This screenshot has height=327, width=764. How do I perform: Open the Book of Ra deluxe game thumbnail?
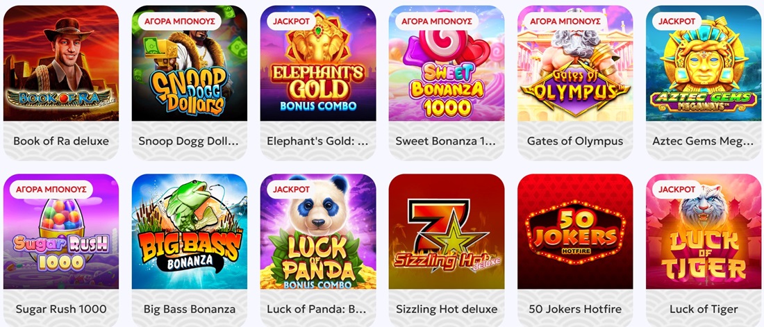click(61, 63)
